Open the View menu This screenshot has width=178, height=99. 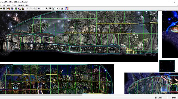point(9,5)
